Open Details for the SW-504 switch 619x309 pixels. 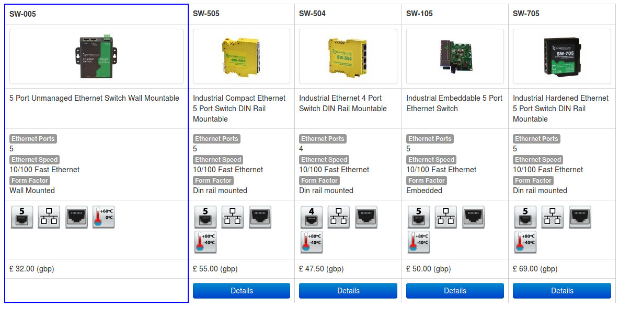pyautogui.click(x=348, y=291)
